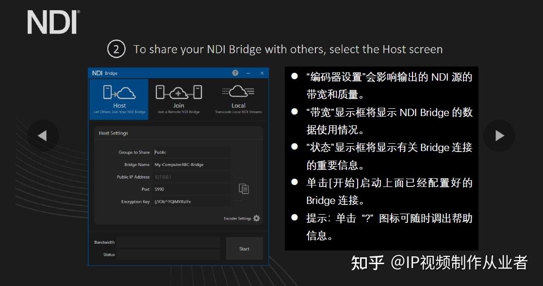The image size is (543, 286).
Task: Click the right navigation arrow
Action: (499, 136)
